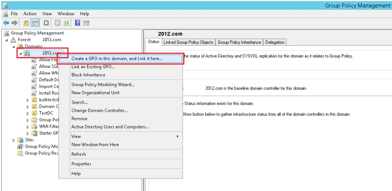Image resolution: width=392 pixels, height=191 pixels.
Task: Click the Properties sheet toolbar icon
Action: pyautogui.click(x=58, y=23)
